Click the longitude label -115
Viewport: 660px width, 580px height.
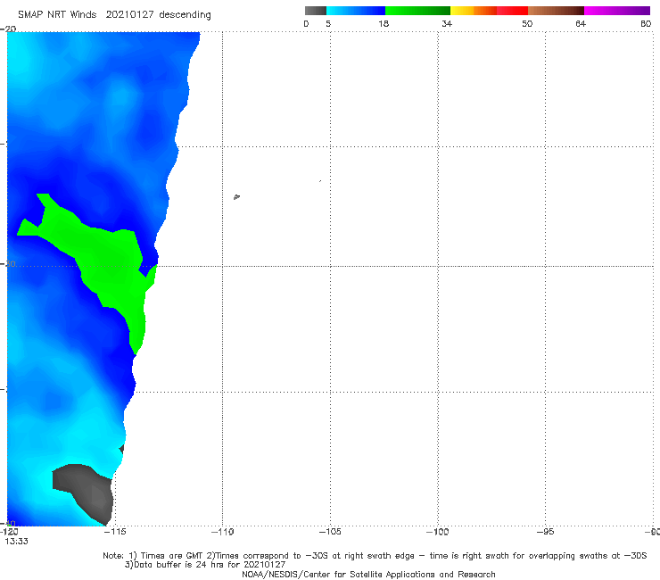click(114, 532)
